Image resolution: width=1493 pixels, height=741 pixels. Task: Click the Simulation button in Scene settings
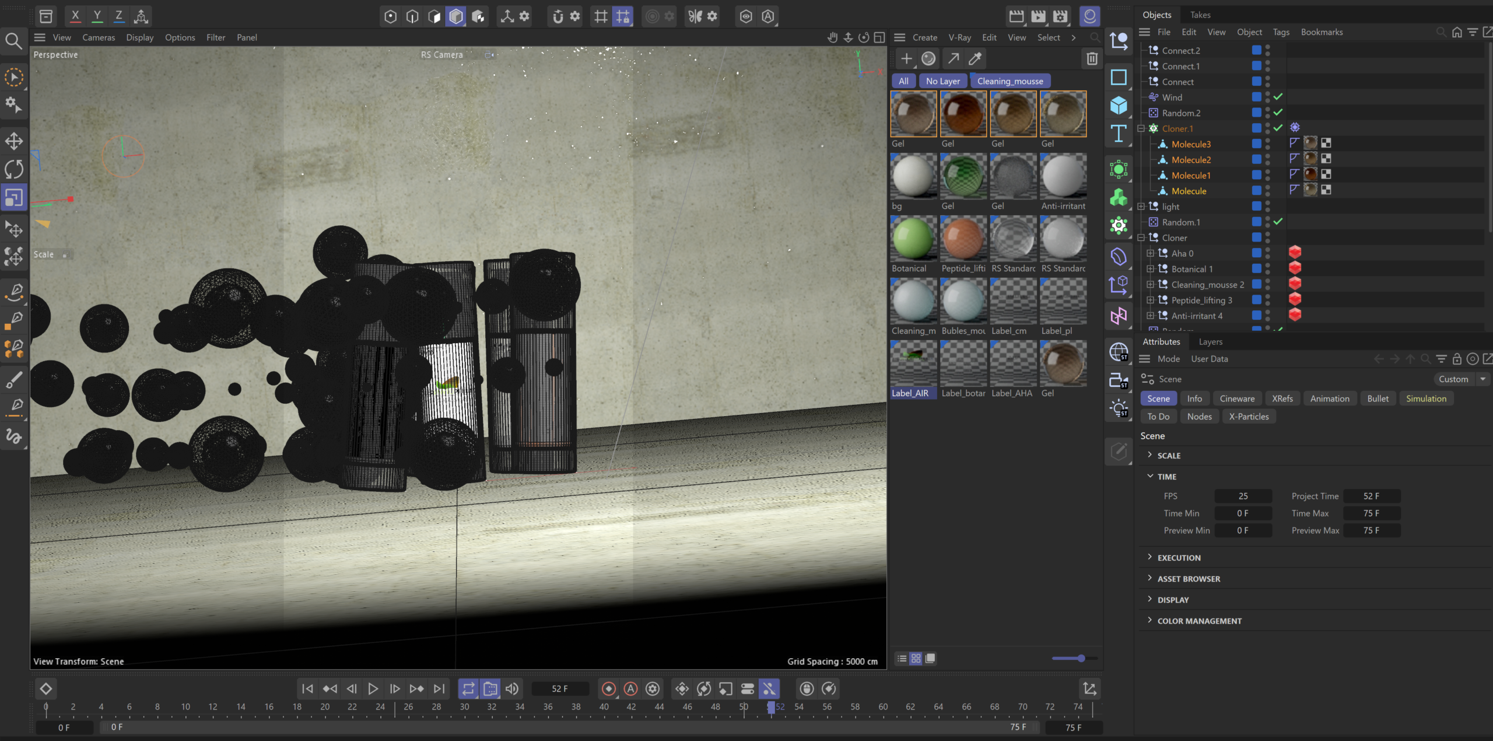tap(1426, 399)
